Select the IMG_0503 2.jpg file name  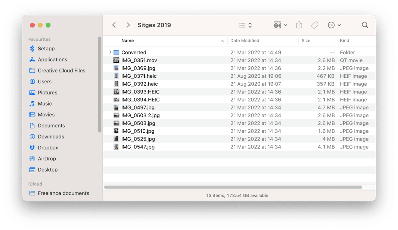141,115
